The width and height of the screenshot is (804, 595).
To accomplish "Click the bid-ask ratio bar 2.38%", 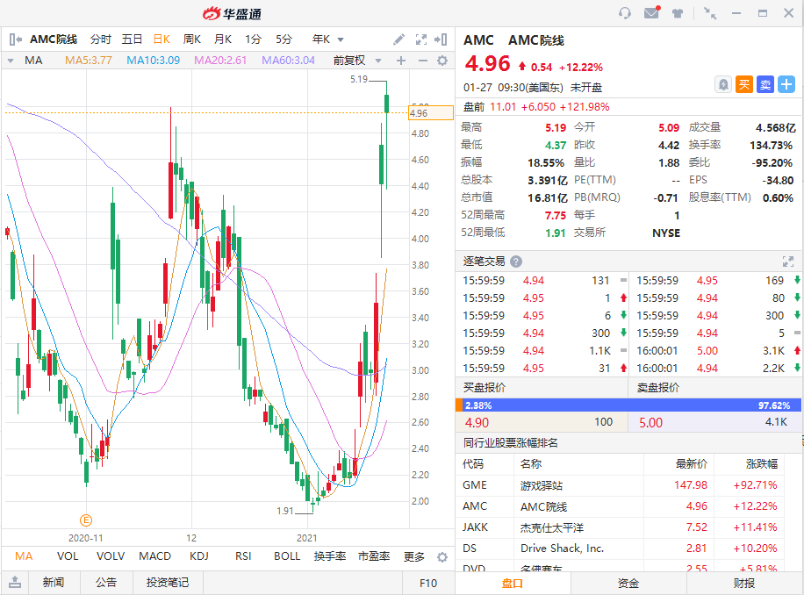I will coord(628,405).
